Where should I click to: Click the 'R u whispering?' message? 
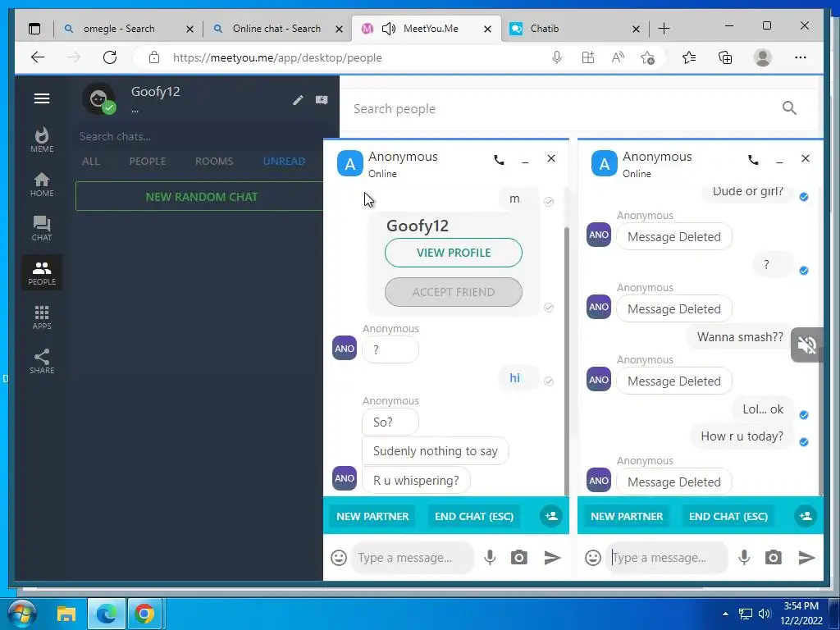point(416,481)
